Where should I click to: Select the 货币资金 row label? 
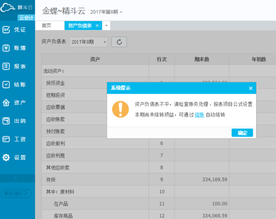(x=56, y=83)
